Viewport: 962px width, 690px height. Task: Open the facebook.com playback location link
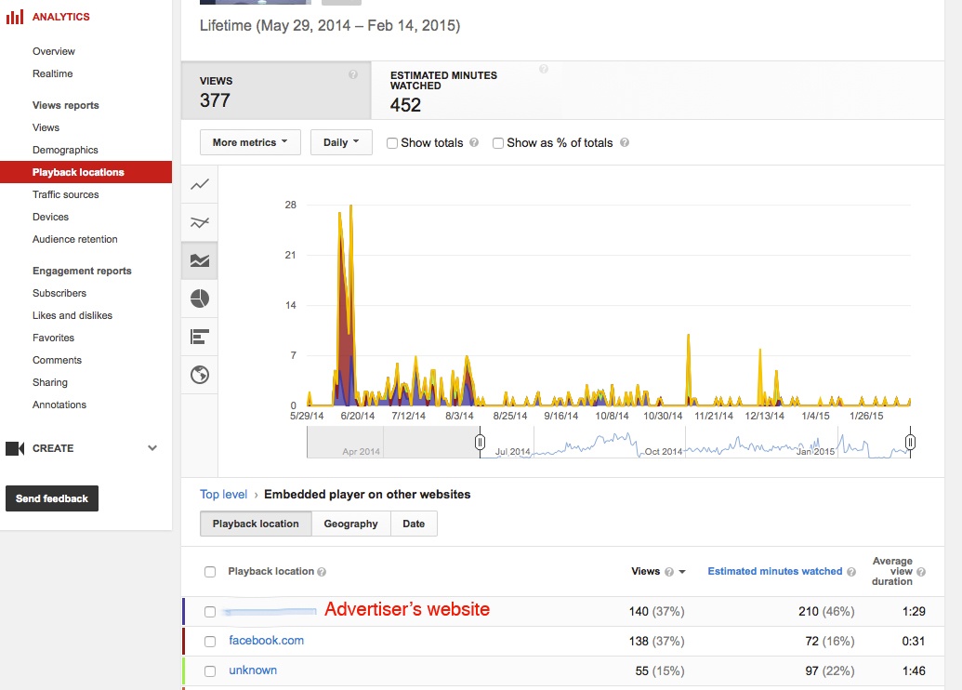click(x=266, y=641)
